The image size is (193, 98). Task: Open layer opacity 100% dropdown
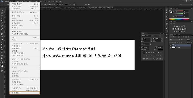pyautogui.click(x=191, y=40)
